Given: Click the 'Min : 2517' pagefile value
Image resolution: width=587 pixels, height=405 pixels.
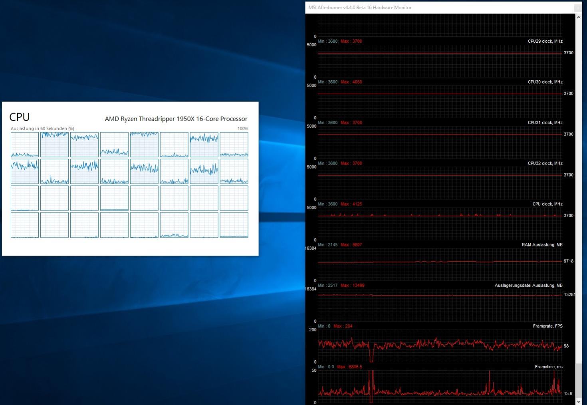Looking at the screenshot, I should click(x=328, y=286).
